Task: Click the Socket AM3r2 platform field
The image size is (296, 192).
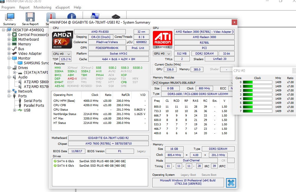Action: click(x=118, y=54)
